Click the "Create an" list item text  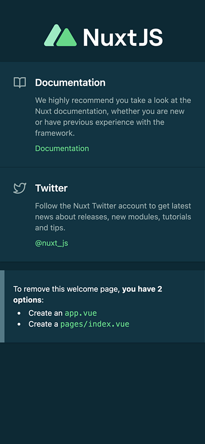45,313
